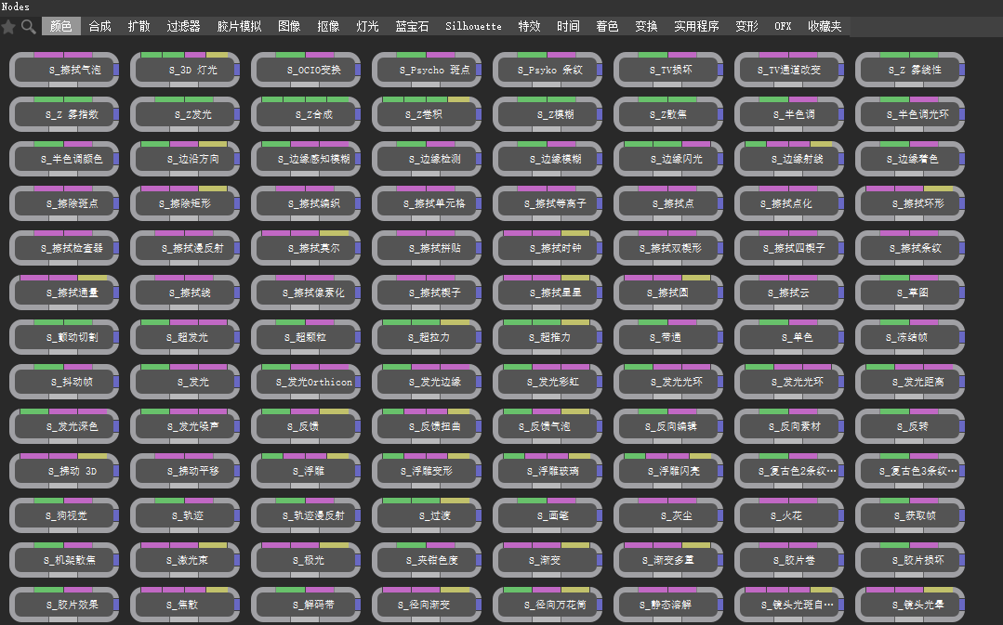Click the S_超发光 node
The height and width of the screenshot is (625, 1003).
pyautogui.click(x=185, y=337)
